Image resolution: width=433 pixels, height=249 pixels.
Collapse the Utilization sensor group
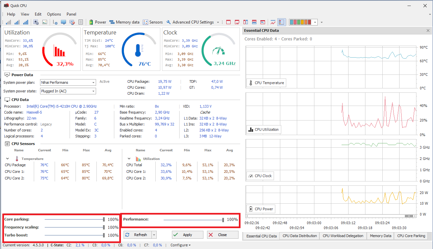[129, 159]
